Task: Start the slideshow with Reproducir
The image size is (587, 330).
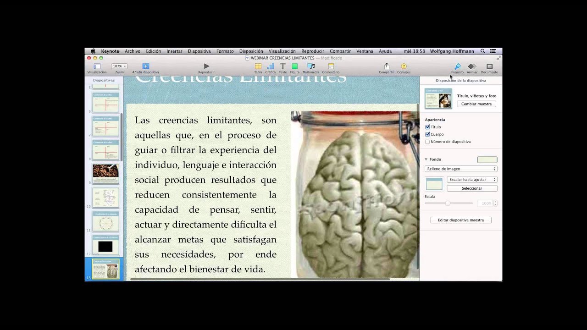Action: [206, 66]
